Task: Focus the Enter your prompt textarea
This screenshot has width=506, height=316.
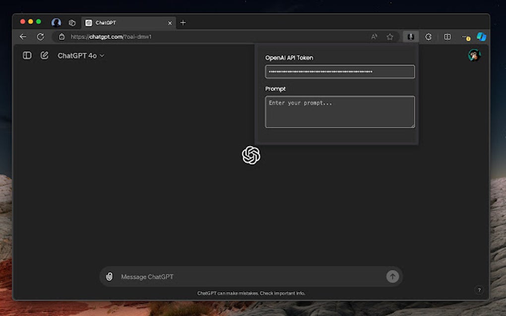Action: 340,112
